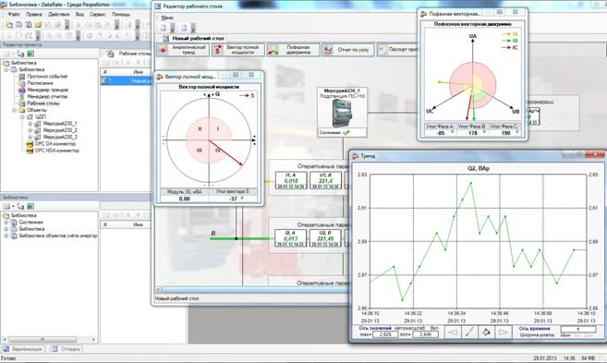Select the Новый рабочий стол tab
The image size is (607, 363).
193,39
